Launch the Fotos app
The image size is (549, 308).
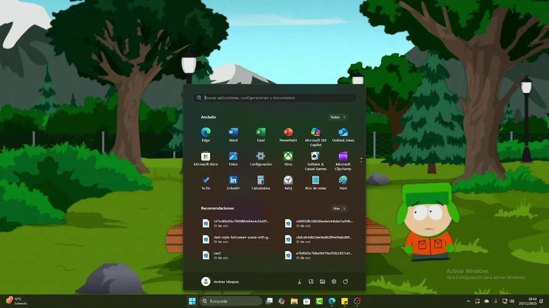(233, 159)
